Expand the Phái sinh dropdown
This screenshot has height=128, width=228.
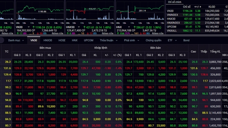131,40
